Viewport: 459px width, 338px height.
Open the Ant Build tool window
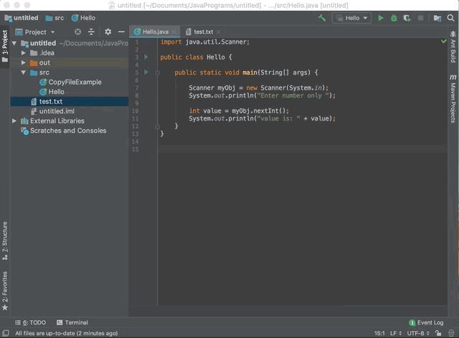coord(453,47)
